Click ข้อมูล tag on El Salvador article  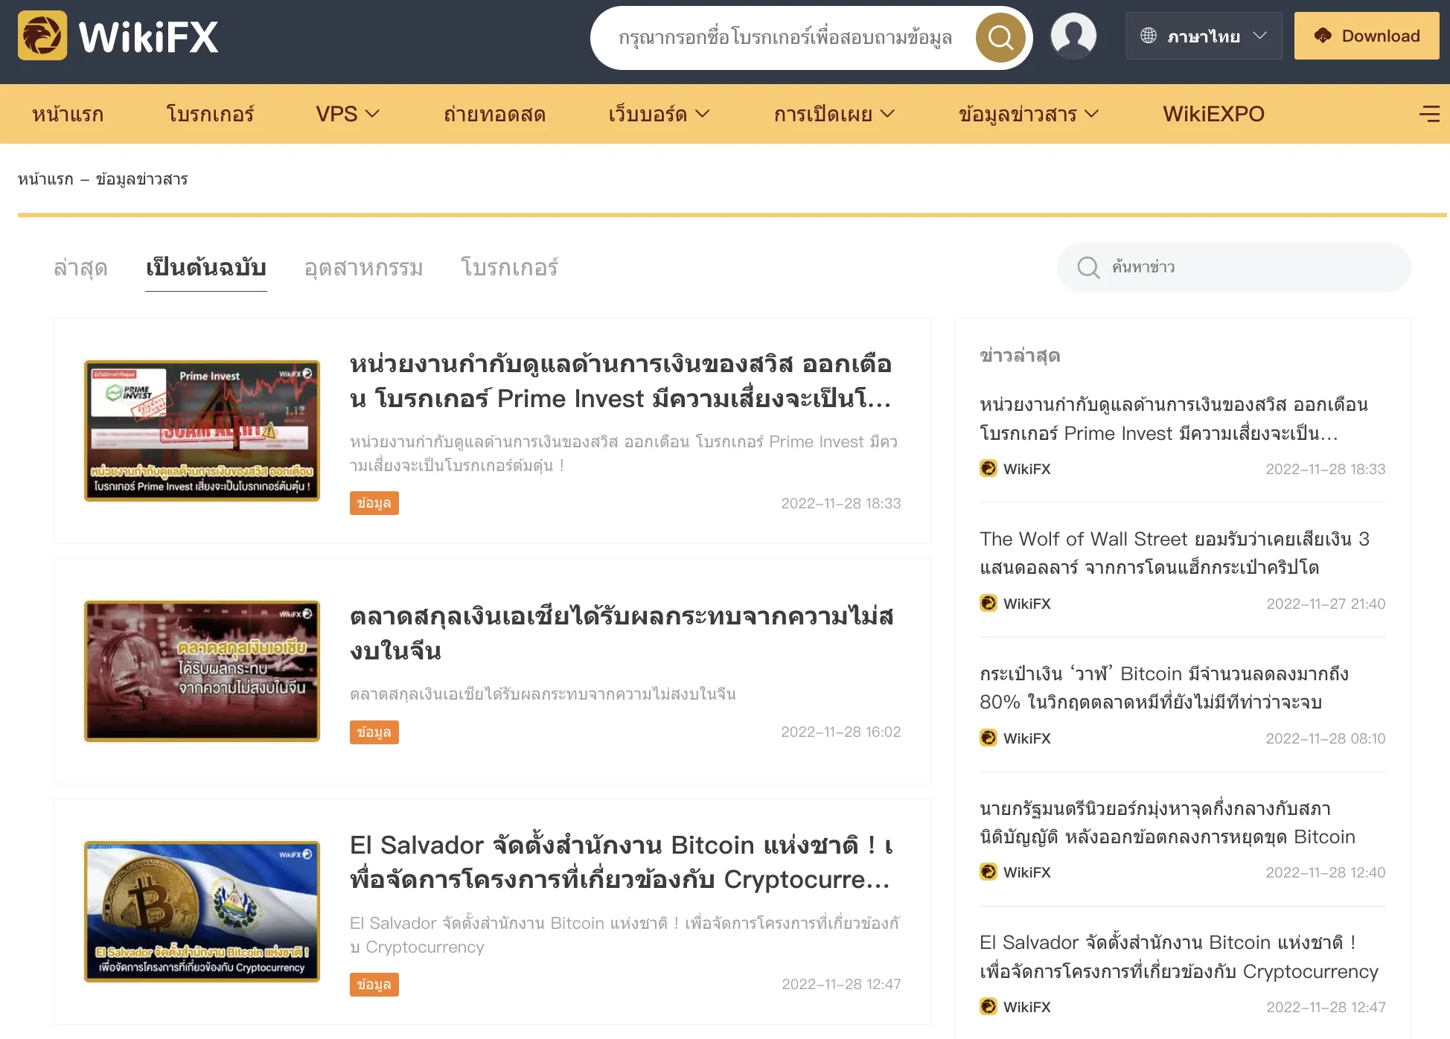point(374,985)
